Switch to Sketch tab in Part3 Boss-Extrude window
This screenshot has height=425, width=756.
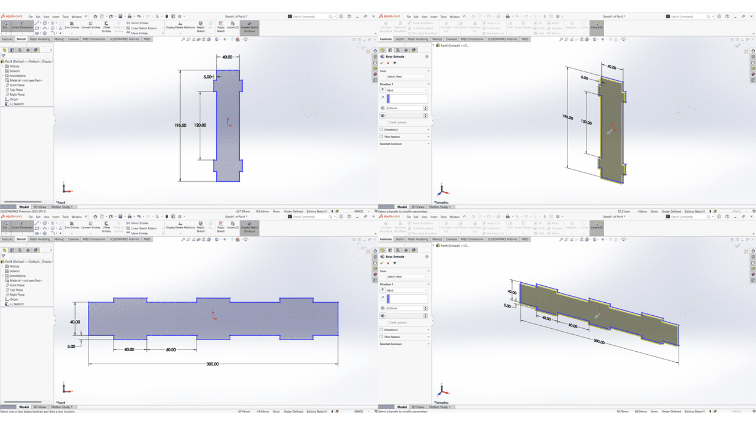(x=400, y=39)
